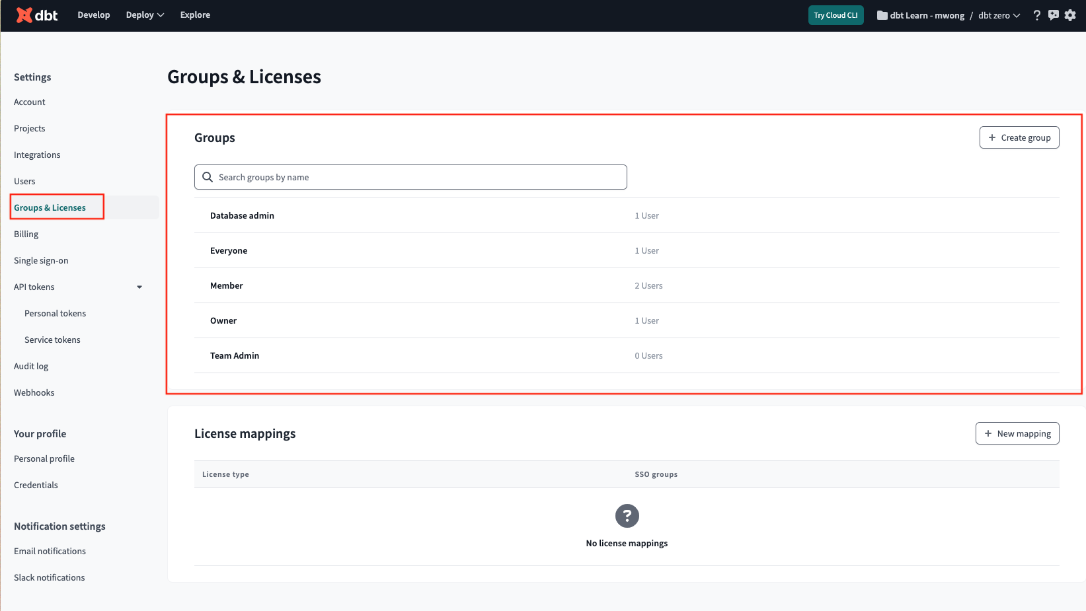Open the Audit log settings page
Image resolution: width=1086 pixels, height=611 pixels.
(x=31, y=367)
